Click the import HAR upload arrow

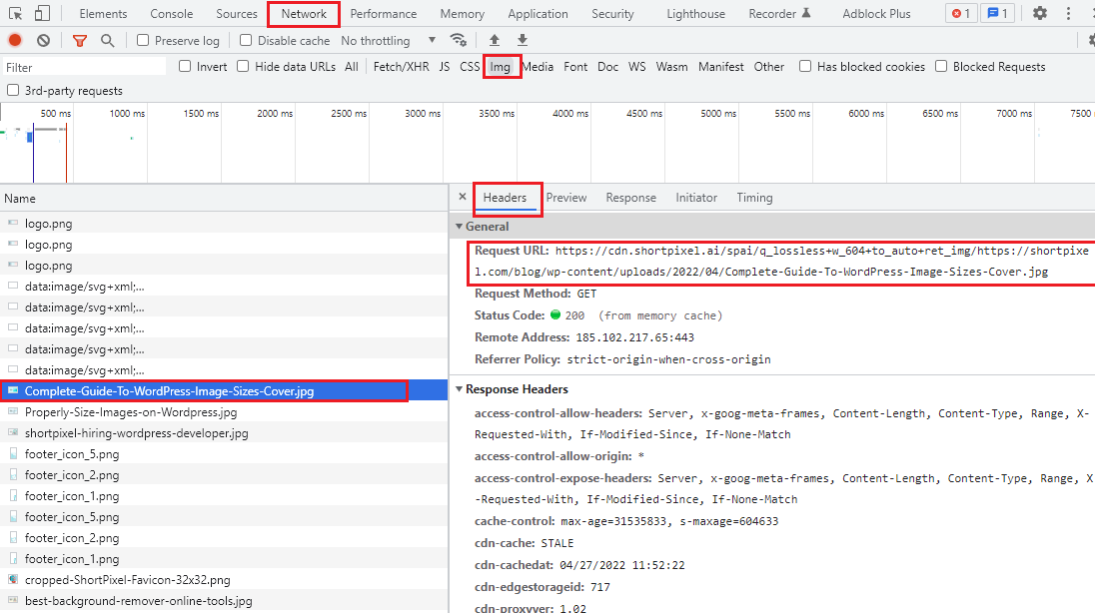[495, 41]
